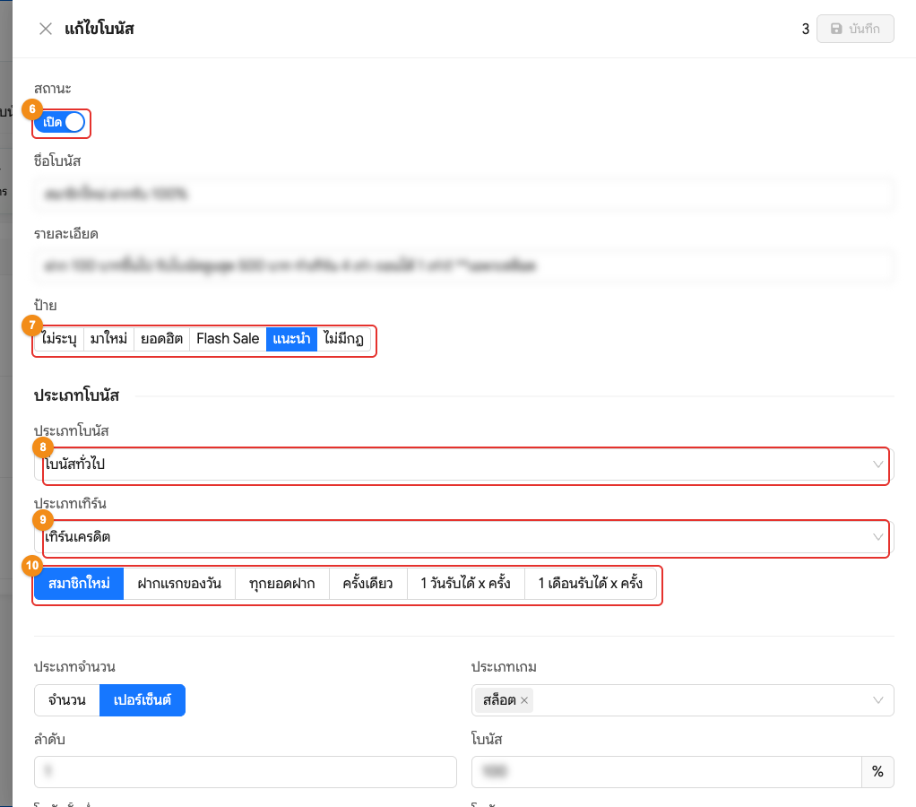This screenshot has width=916, height=807.
Task: Click the ลำดับ input field
Action: [x=246, y=772]
